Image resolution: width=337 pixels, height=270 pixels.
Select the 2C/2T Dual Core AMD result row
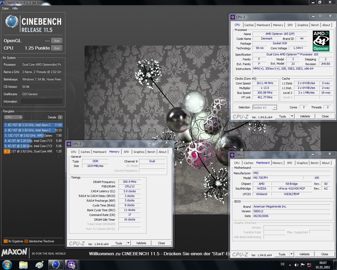tap(33, 151)
